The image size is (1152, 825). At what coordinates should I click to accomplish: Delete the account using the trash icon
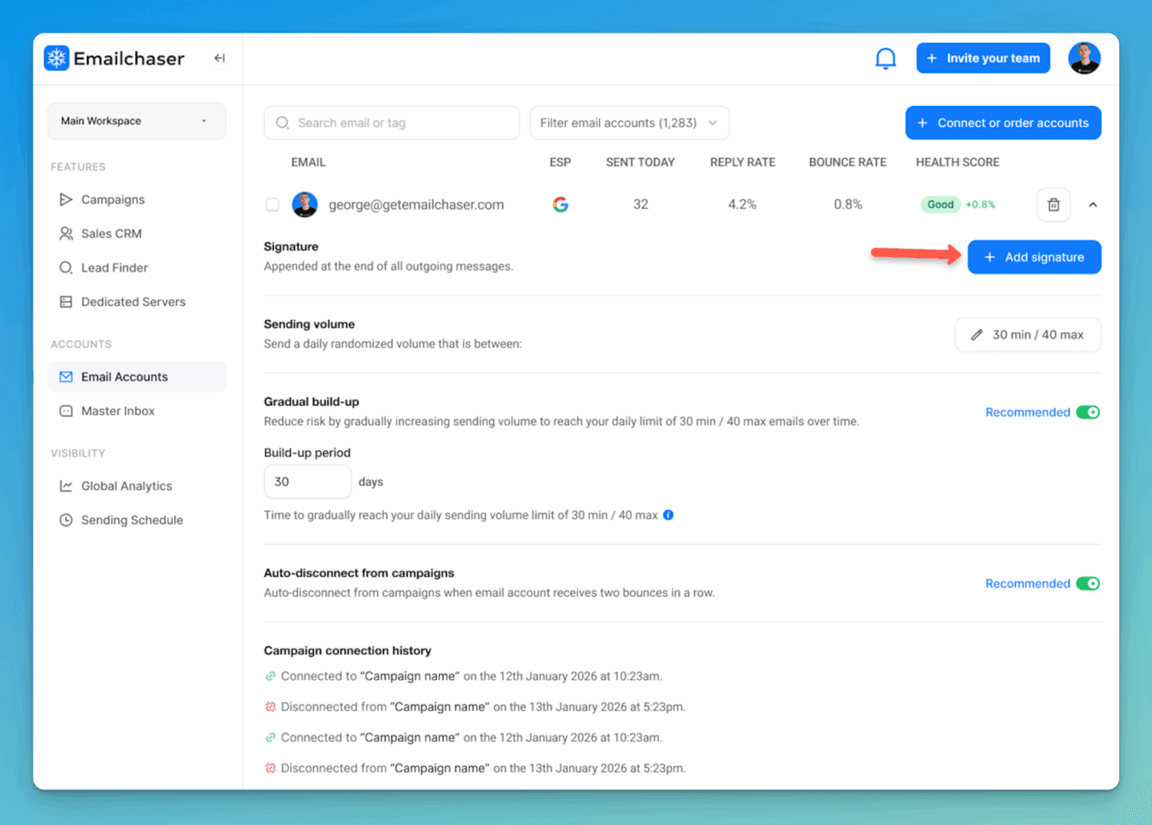[x=1054, y=205]
